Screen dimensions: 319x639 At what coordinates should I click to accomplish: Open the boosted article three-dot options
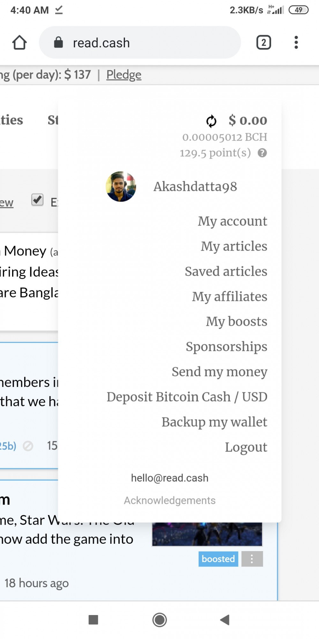tap(252, 559)
